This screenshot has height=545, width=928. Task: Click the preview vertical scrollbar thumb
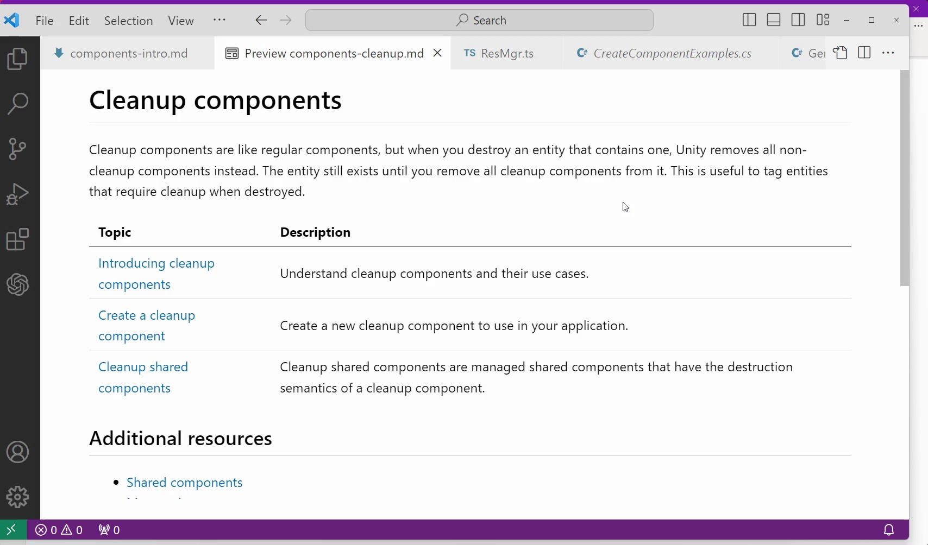[x=905, y=178]
